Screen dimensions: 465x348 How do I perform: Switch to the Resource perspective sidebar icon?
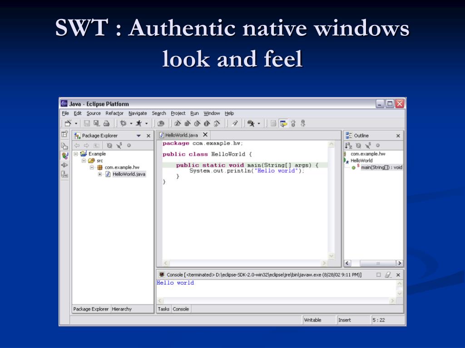pos(64,146)
